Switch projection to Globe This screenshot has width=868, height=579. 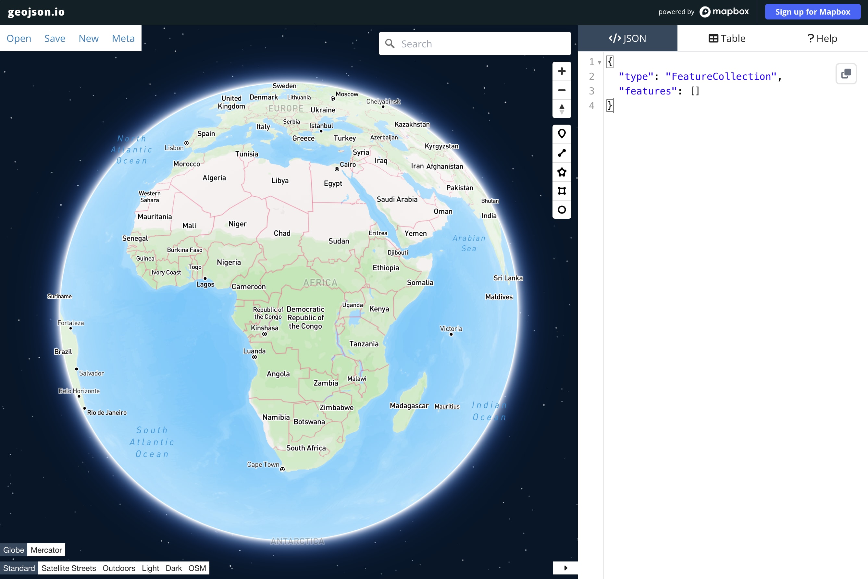(14, 550)
